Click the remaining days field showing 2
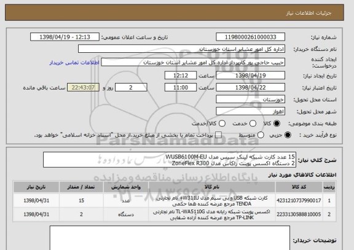Image resolution: width=354 pixels, height=250 pixels. (131, 87)
